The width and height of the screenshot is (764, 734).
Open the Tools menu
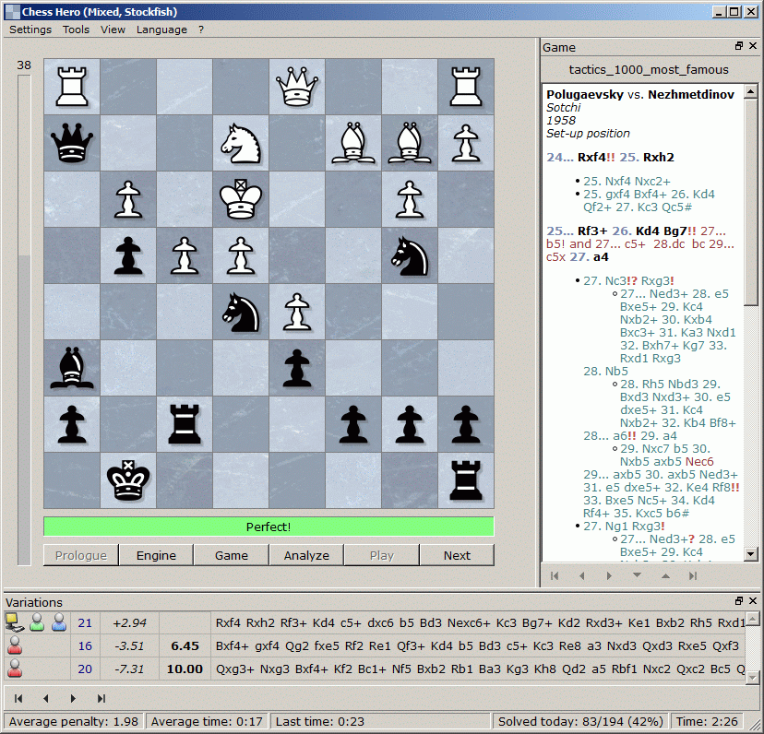[x=76, y=29]
